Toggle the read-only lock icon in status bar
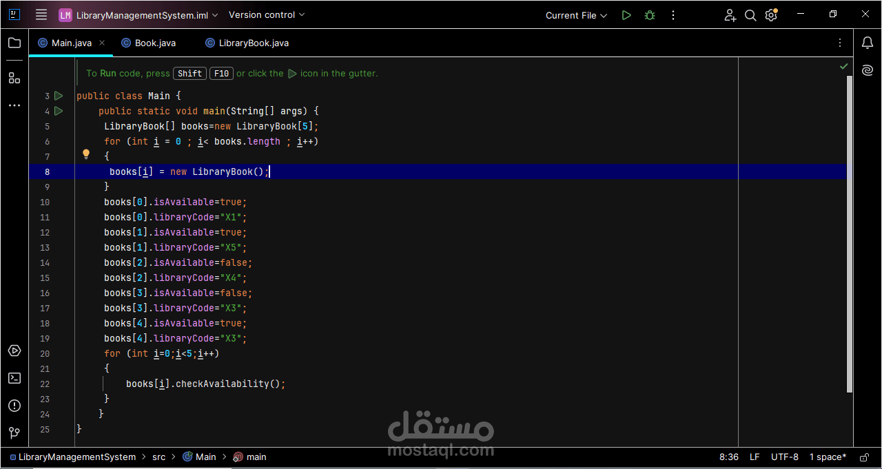Screen dimensions: 882x469 tap(864, 457)
